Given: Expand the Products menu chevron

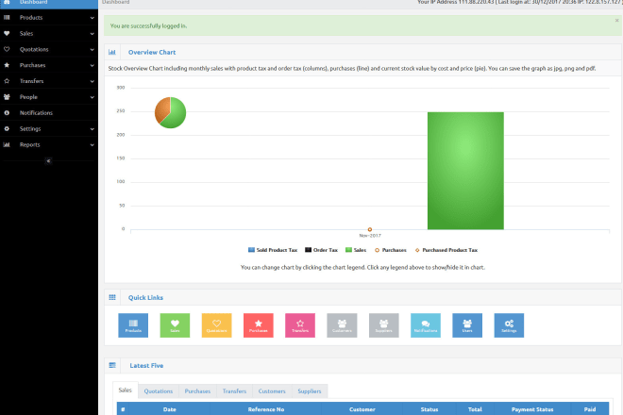Looking at the screenshot, I should (92, 18).
